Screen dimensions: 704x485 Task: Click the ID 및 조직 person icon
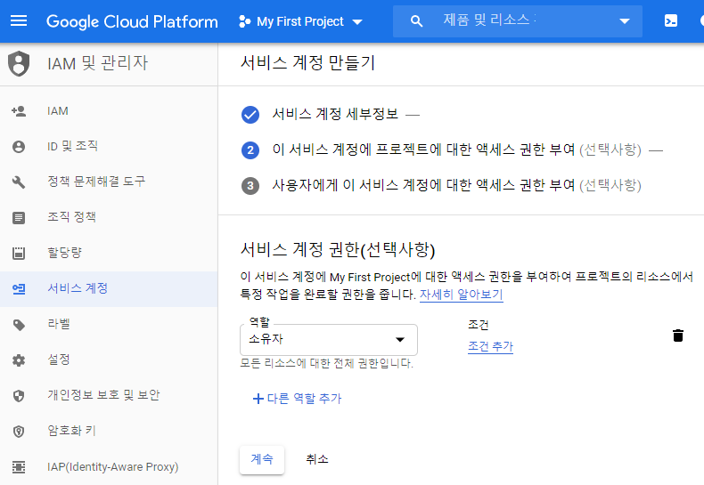pyautogui.click(x=19, y=147)
